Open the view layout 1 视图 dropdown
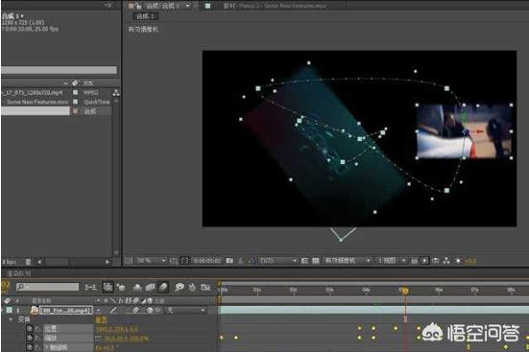529x352 pixels. pyautogui.click(x=392, y=261)
